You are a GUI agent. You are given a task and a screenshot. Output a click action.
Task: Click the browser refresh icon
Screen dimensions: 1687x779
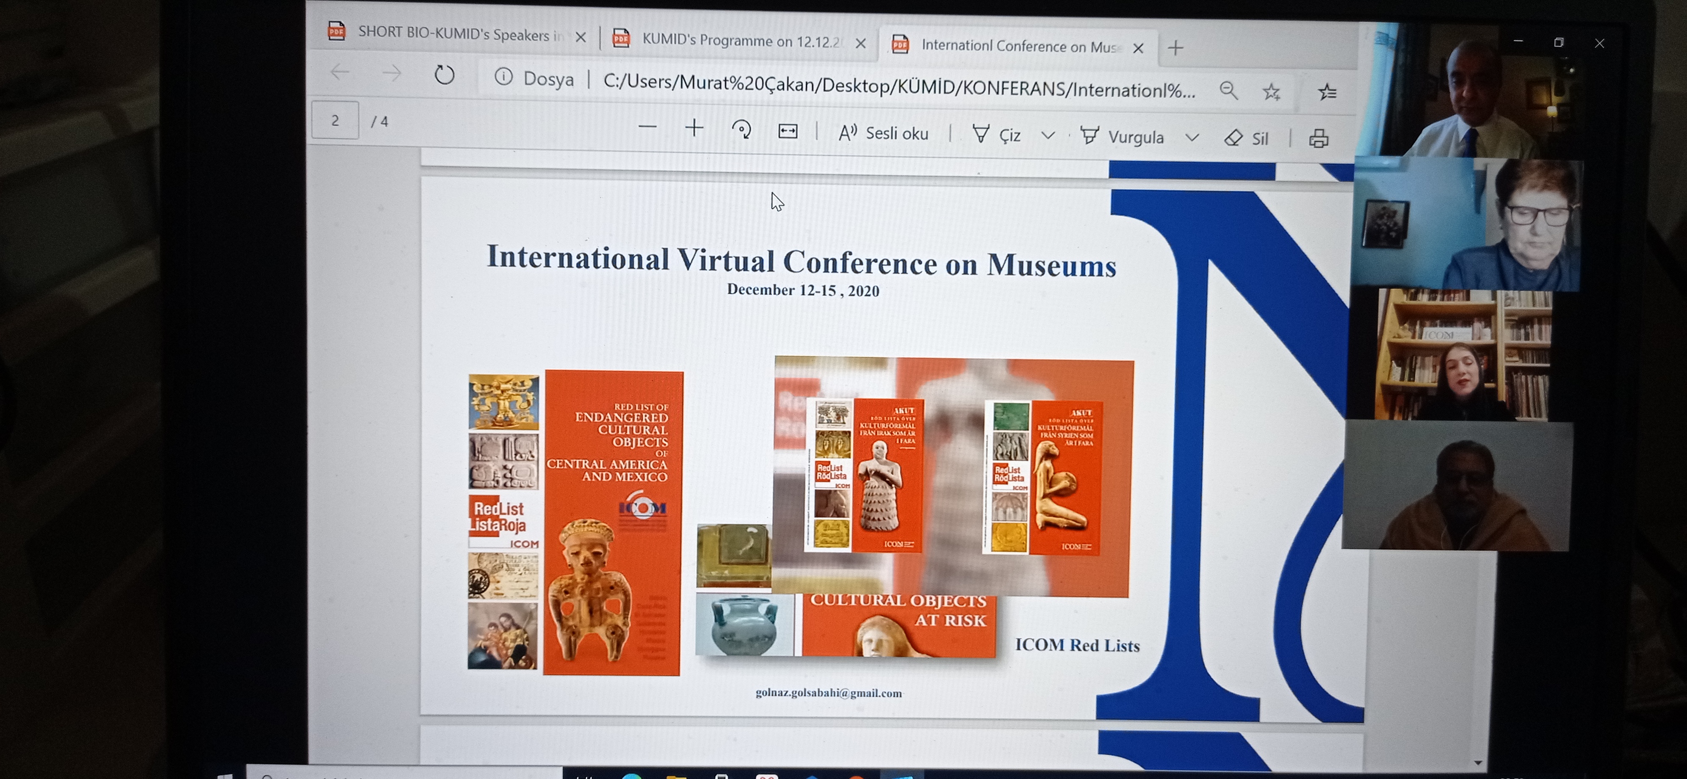tap(444, 75)
